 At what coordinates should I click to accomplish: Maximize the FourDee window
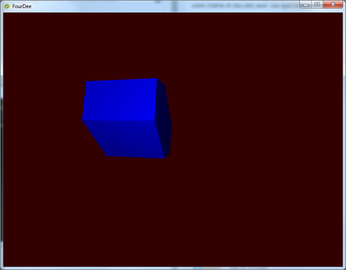[317, 4]
